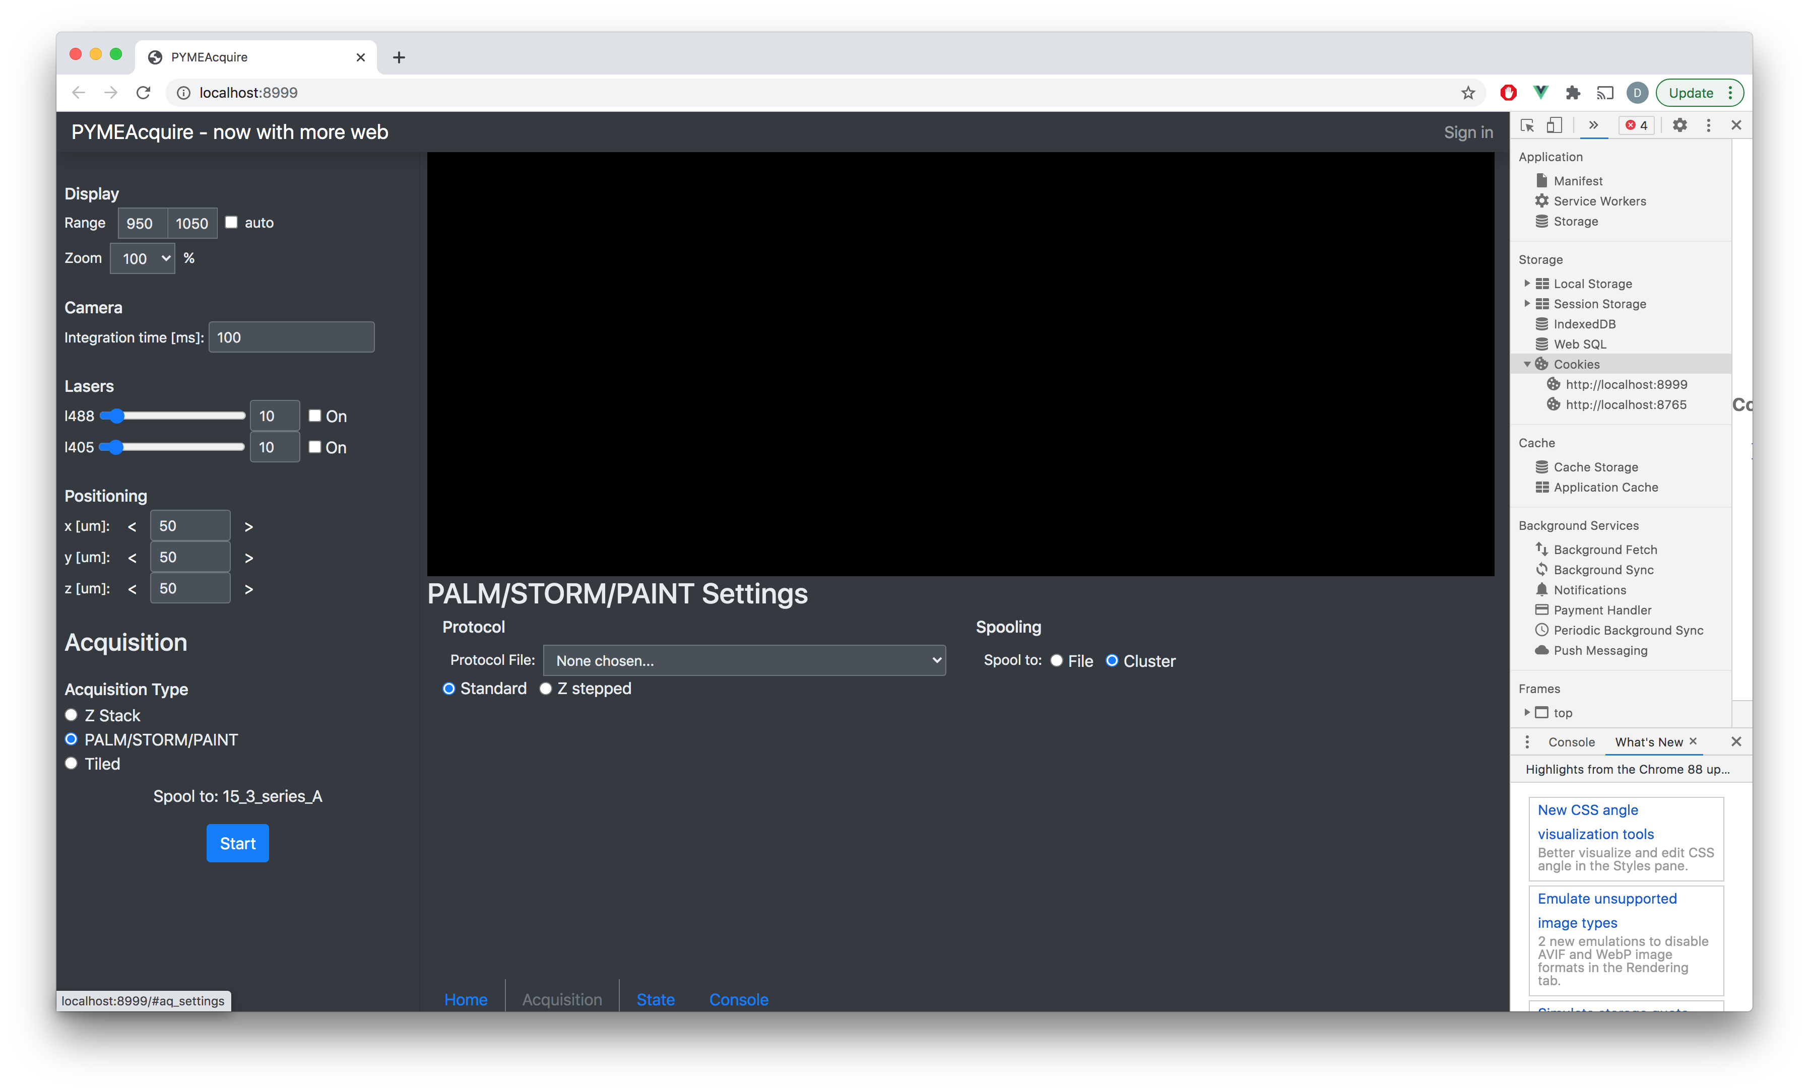Open the DevTools settings gear
The width and height of the screenshot is (1809, 1092).
point(1679,125)
